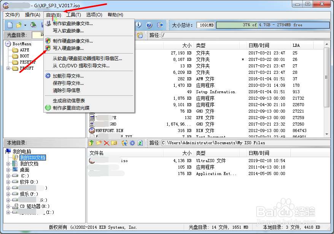Viewport: 334px width, 234px height.
Task: Click the folder icon left of the 路径 field
Action: coord(140,35)
